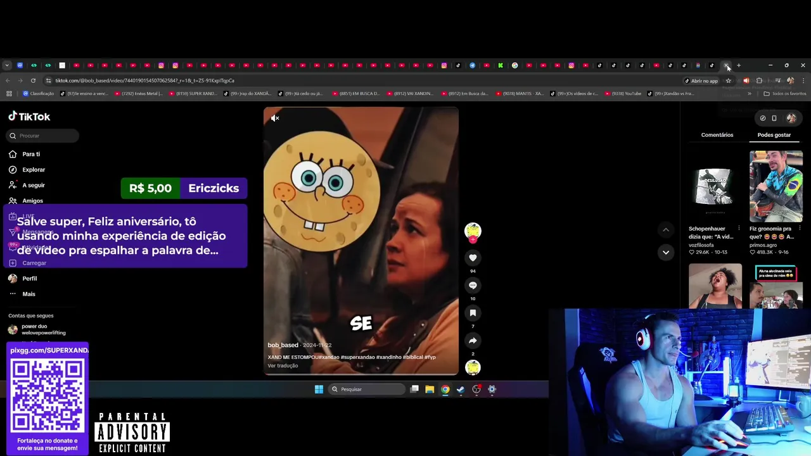Click the phone app icon in top pill
The image size is (811, 456).
click(x=774, y=118)
